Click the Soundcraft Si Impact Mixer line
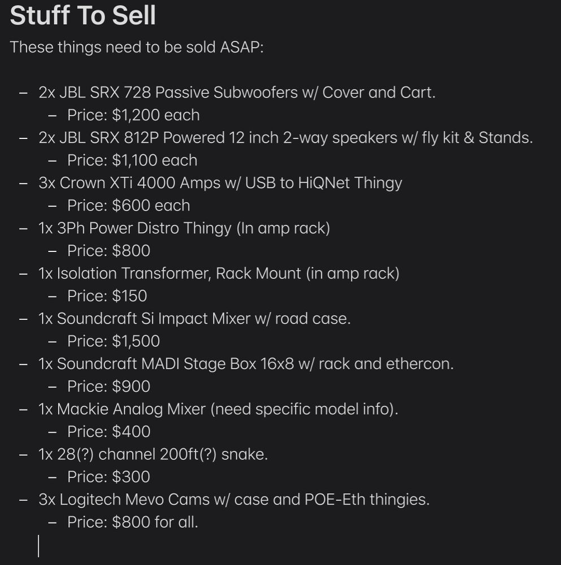Viewport: 561px width, 565px height. (194, 319)
